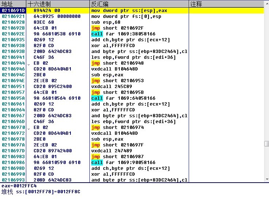Select address row 02106946
269x206 pixels.
(x=13, y=69)
